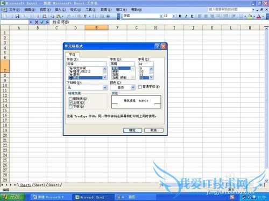This screenshot has width=269, height=201.
Task: Uncheck the 上标 superscript checkbox
Action: coord(70,102)
